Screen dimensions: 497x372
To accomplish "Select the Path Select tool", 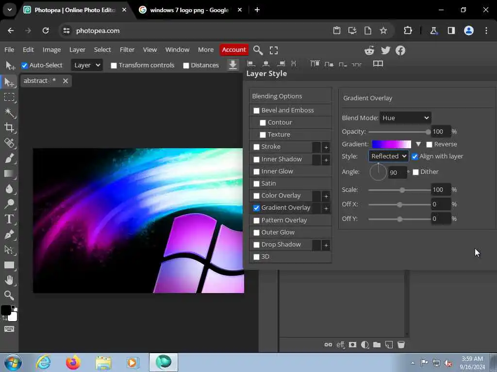I will 9,249.
